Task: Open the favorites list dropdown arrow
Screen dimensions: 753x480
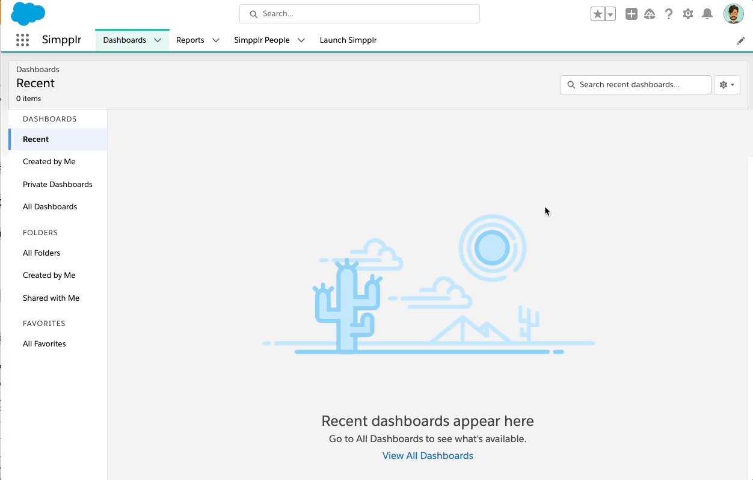Action: 610,13
